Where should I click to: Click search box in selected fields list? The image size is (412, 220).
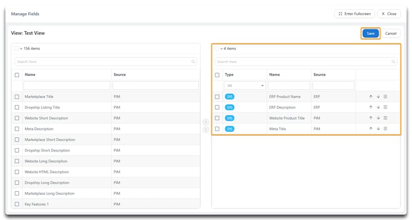coord(306,62)
